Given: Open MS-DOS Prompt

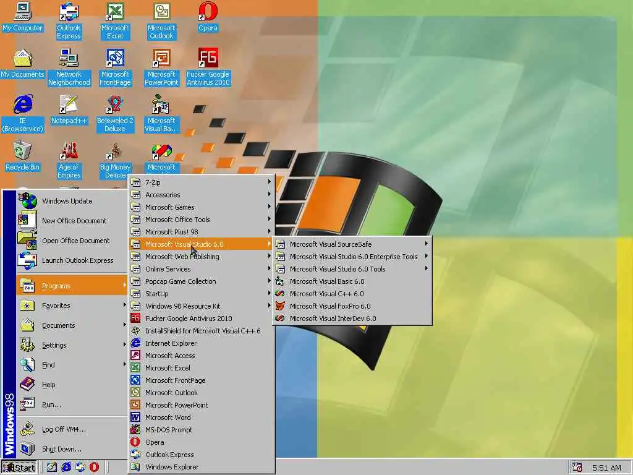Looking at the screenshot, I should click(202, 430).
